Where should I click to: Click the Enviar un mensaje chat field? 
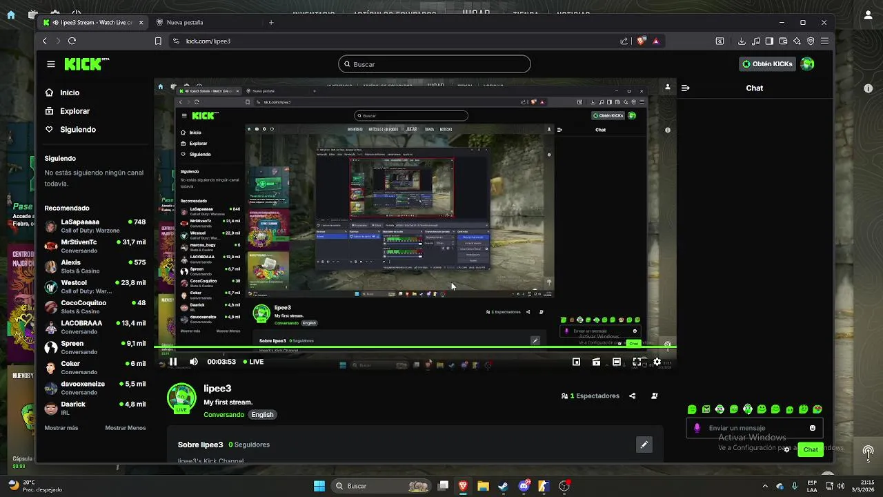tap(755, 428)
